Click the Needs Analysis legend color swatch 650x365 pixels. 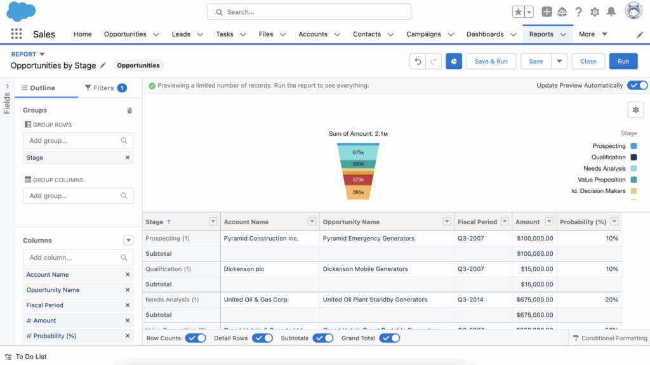point(633,168)
